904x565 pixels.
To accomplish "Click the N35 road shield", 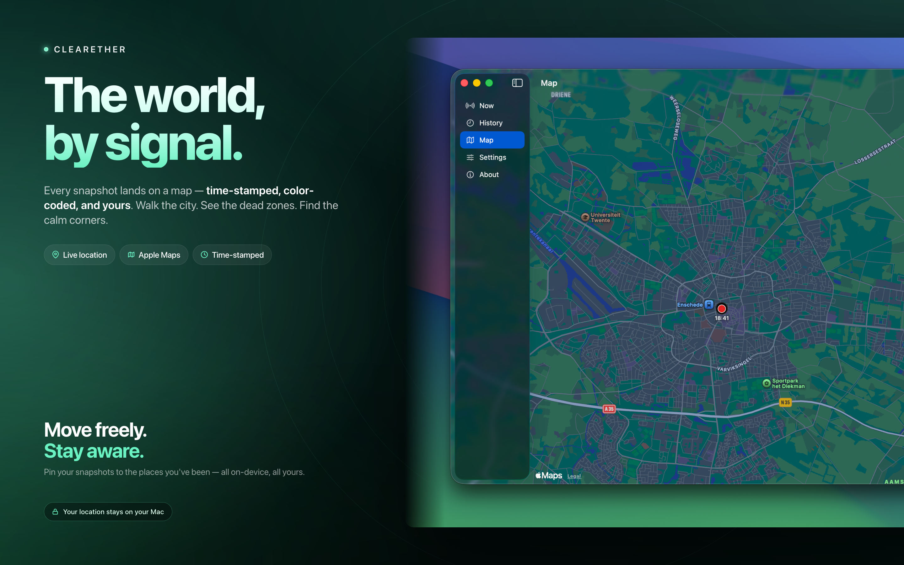I will 785,402.
